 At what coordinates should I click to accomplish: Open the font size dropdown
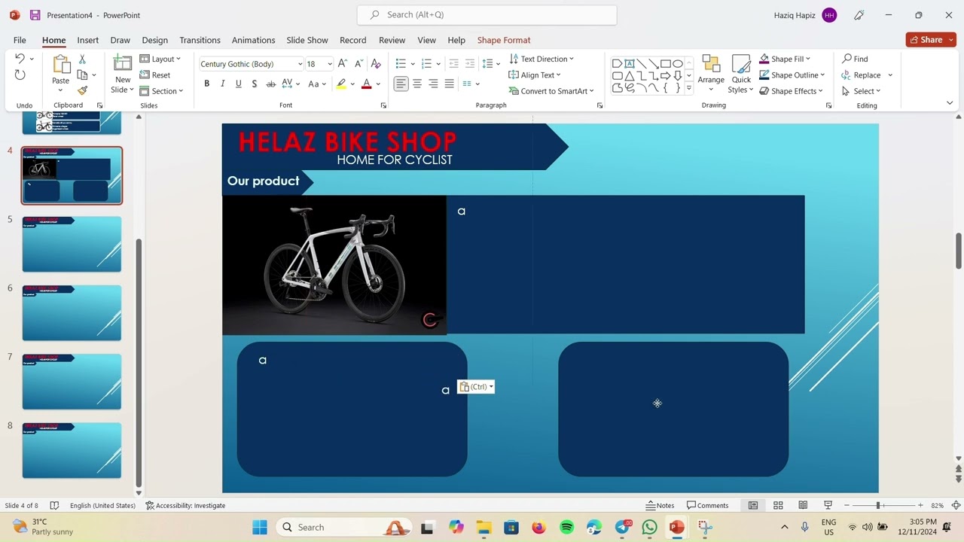click(x=330, y=64)
